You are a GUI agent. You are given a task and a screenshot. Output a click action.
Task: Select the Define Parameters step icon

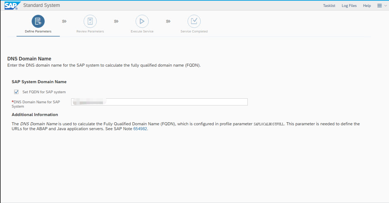coord(38,21)
